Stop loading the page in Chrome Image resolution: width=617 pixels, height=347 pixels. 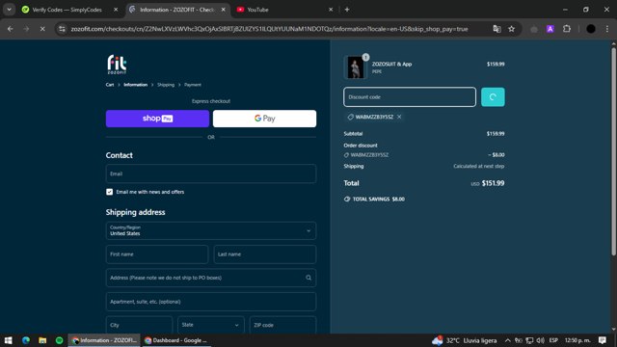42,29
